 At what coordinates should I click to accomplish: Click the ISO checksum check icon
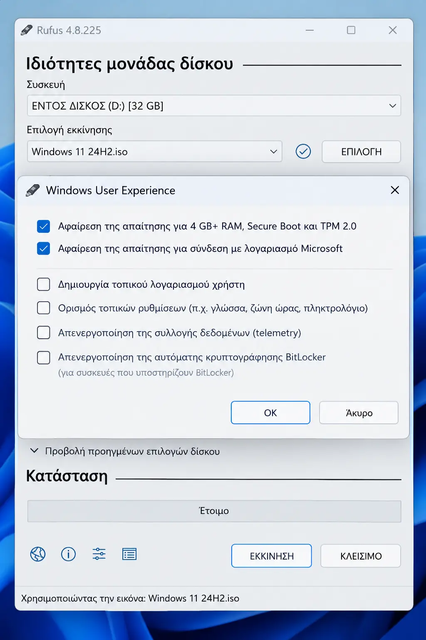click(x=303, y=151)
